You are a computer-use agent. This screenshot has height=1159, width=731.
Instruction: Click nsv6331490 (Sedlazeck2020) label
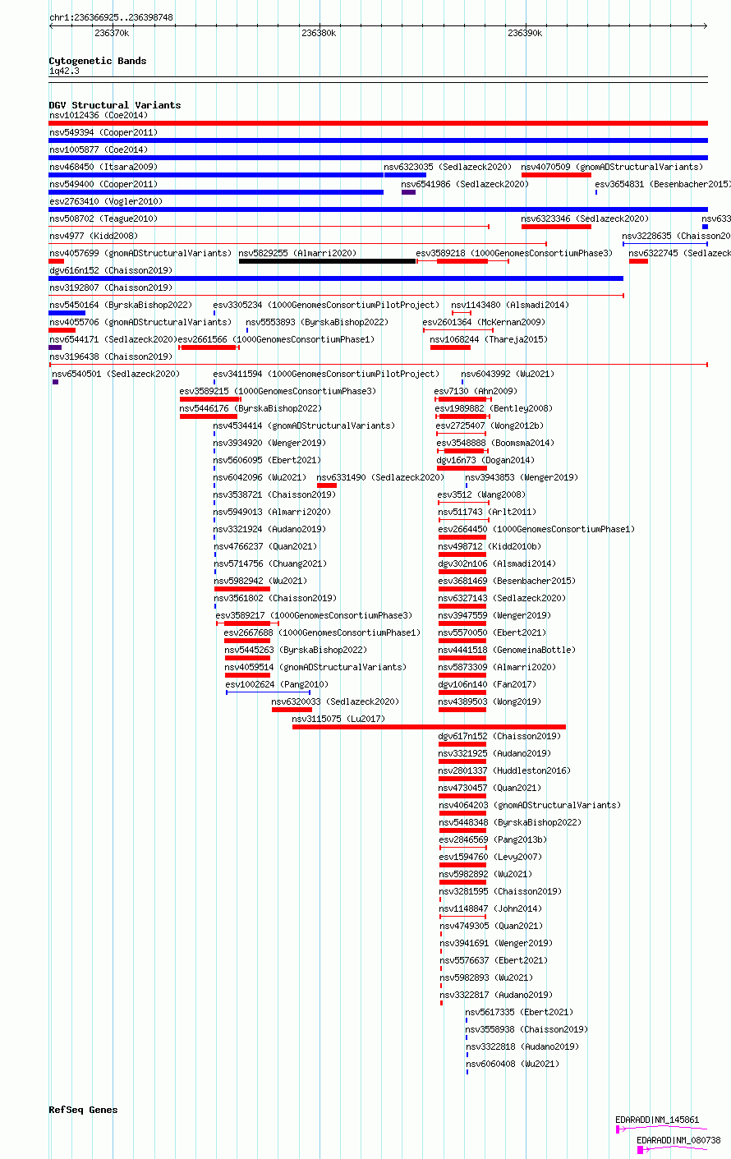380,477
